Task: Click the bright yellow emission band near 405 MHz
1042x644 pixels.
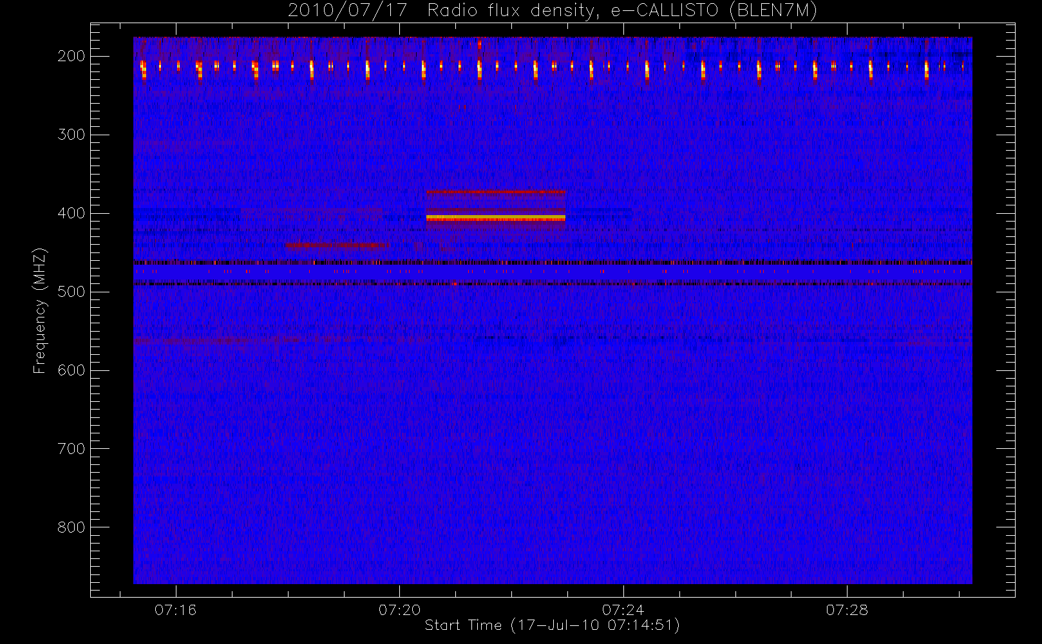Action: point(495,218)
